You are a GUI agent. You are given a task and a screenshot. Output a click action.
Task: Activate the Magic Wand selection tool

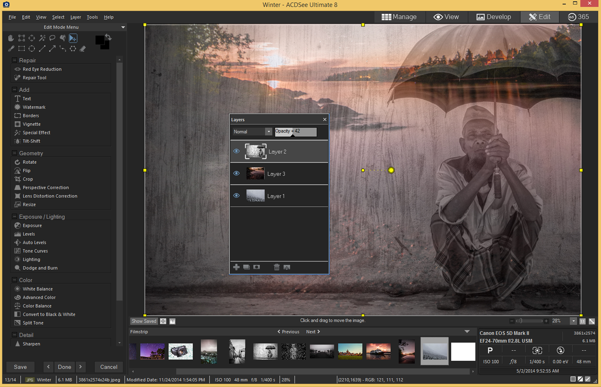(x=42, y=38)
